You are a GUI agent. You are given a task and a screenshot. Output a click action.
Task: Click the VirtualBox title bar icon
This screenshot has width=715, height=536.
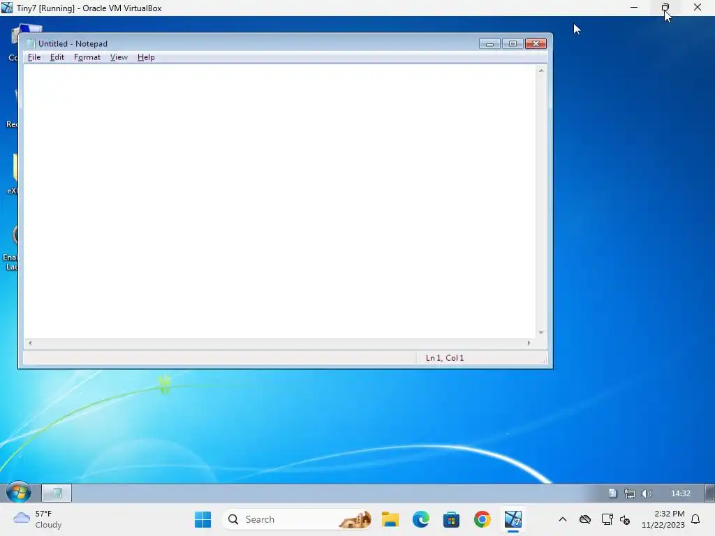[x=7, y=8]
